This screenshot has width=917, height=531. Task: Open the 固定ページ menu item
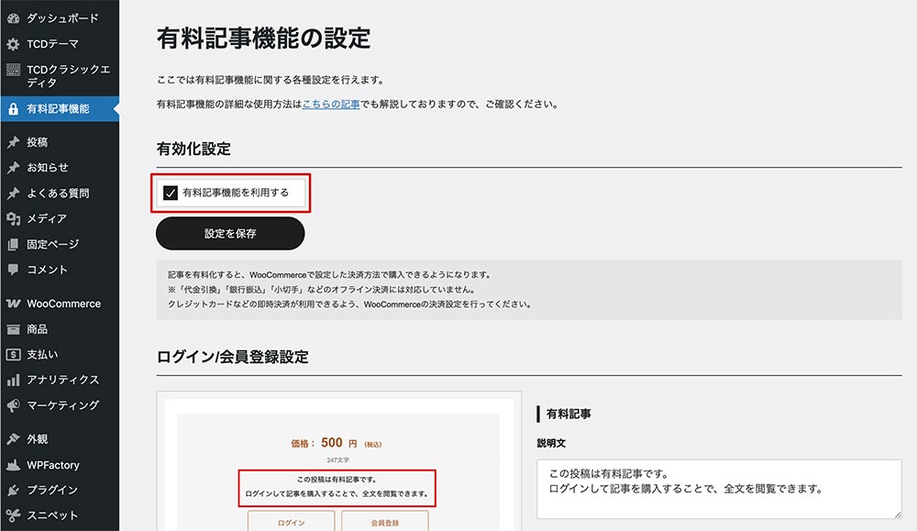pos(52,244)
